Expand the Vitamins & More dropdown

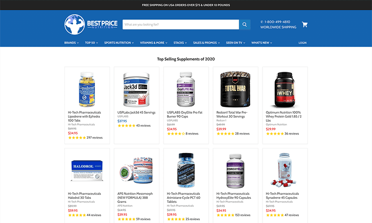(153, 43)
